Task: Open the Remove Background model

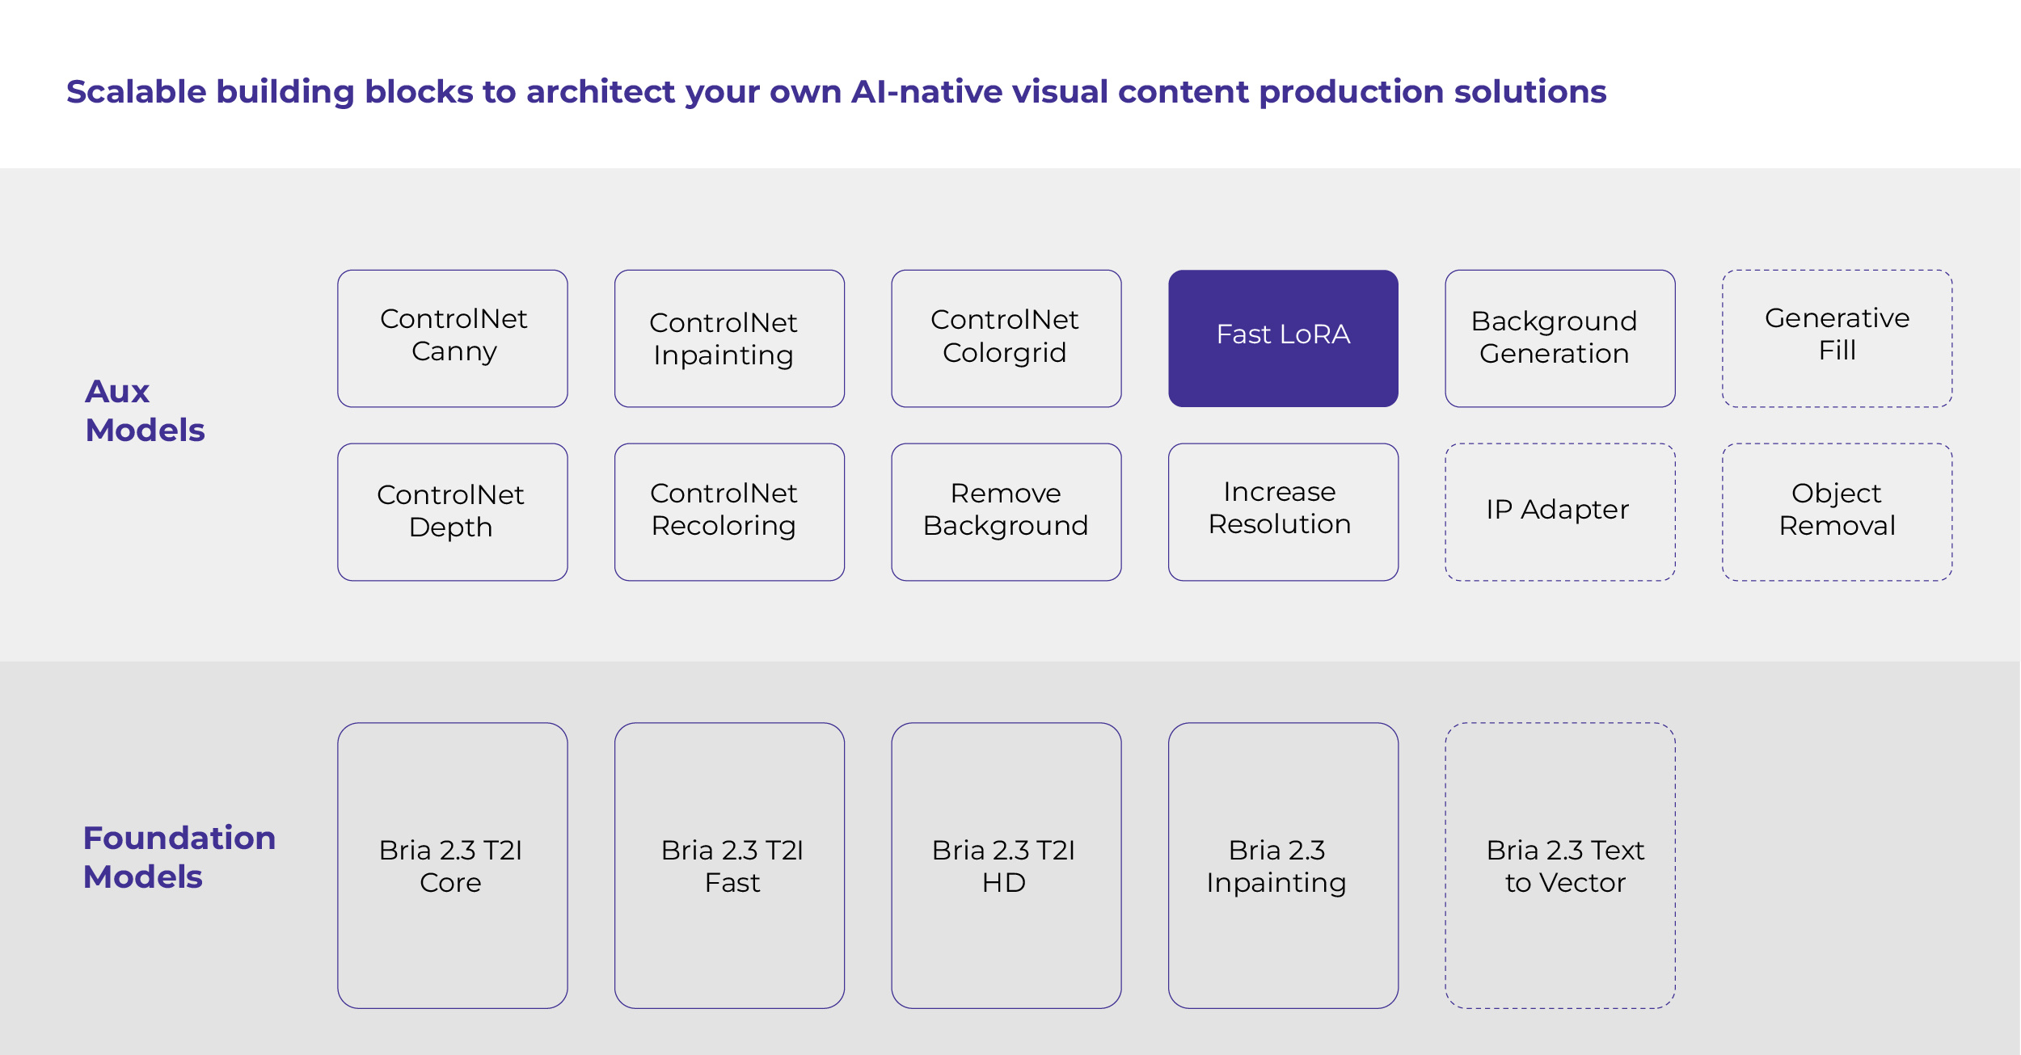Action: tap(1006, 511)
